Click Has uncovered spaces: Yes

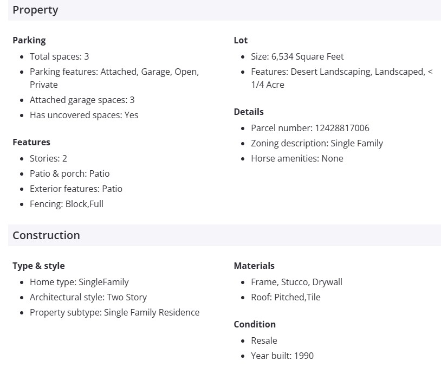[x=84, y=115]
